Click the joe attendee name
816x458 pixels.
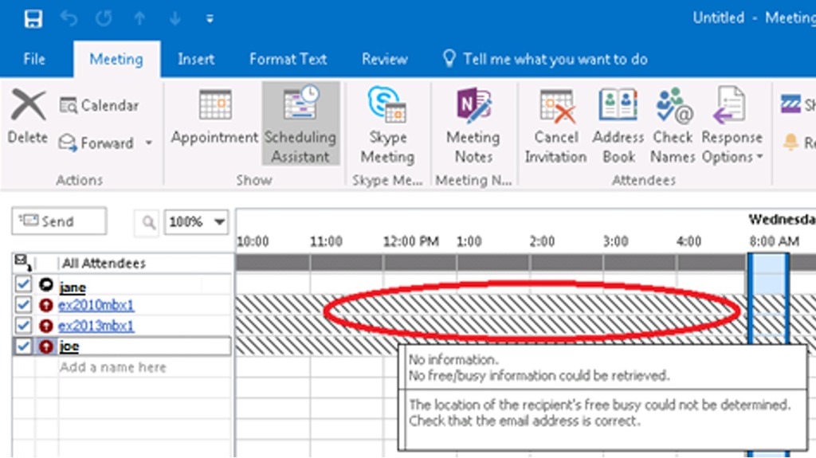pos(69,346)
